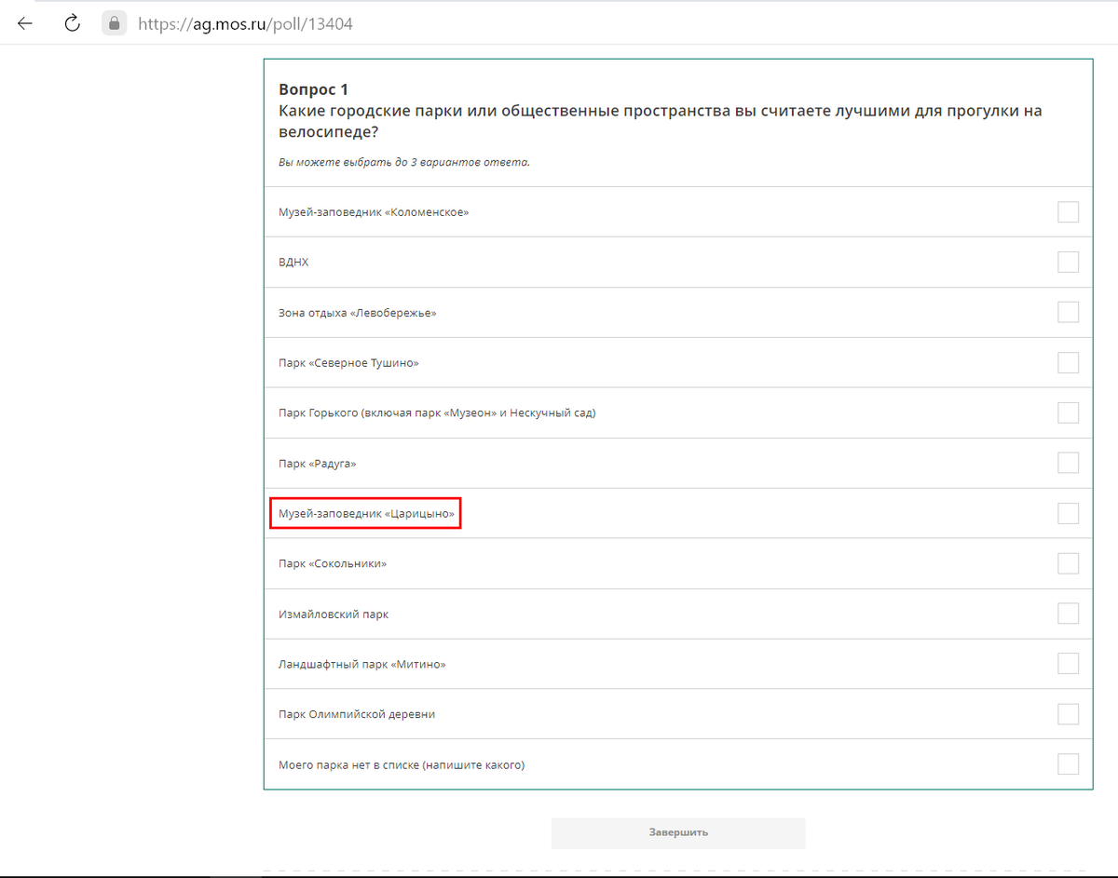This screenshot has height=878, width=1118.
Task: Focus the ag.mos.ru address bar URL
Action: coord(245,24)
